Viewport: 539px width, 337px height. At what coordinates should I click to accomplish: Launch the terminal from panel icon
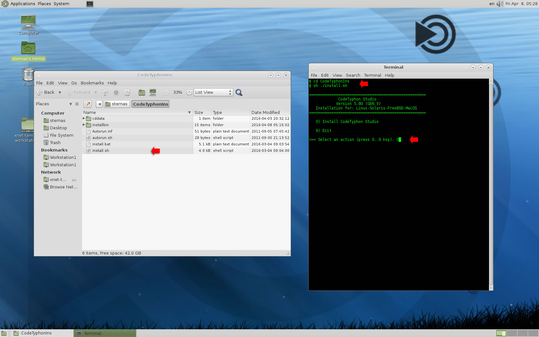click(x=90, y=4)
